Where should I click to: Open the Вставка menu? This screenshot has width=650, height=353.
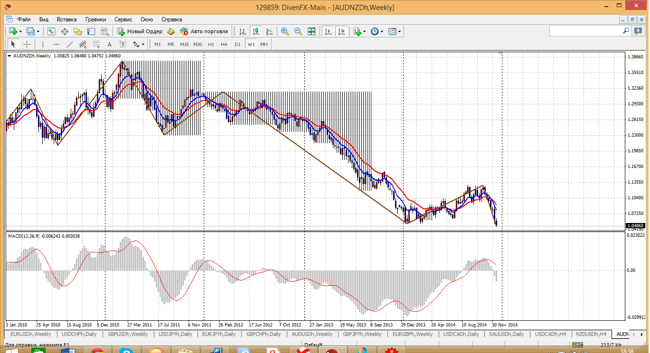[66, 19]
